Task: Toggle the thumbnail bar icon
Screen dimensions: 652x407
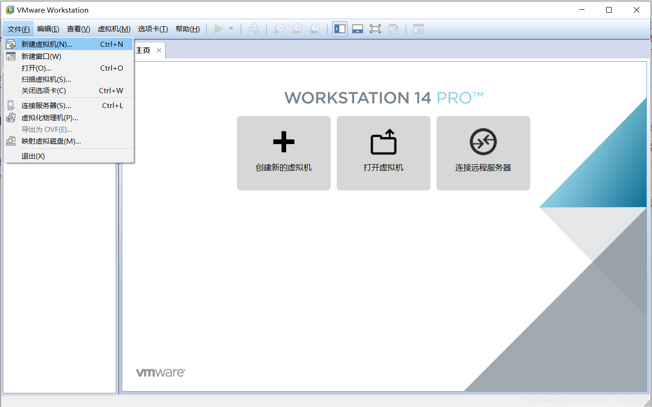Action: point(358,29)
